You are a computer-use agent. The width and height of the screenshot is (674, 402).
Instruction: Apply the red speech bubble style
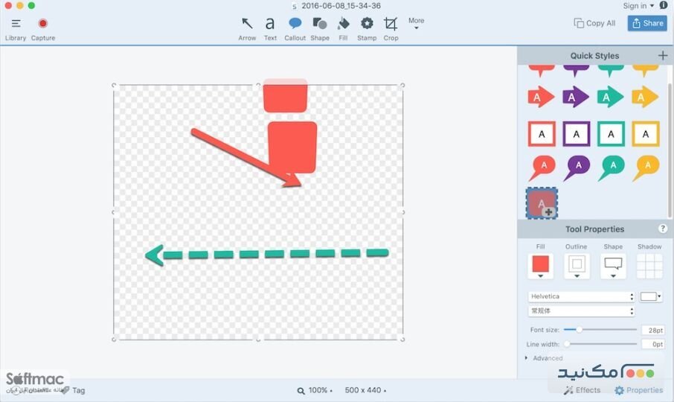[542, 167]
